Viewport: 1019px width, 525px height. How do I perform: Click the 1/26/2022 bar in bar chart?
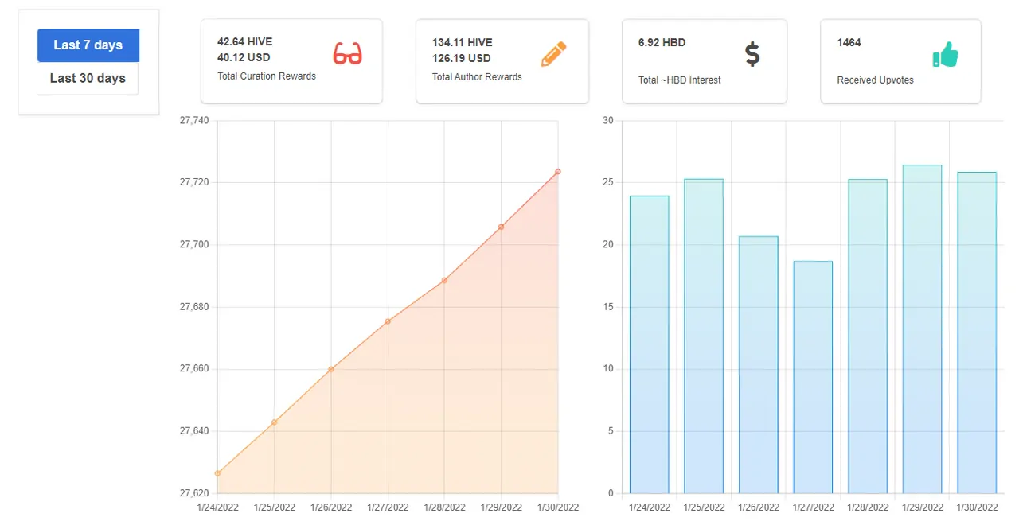tap(759, 365)
